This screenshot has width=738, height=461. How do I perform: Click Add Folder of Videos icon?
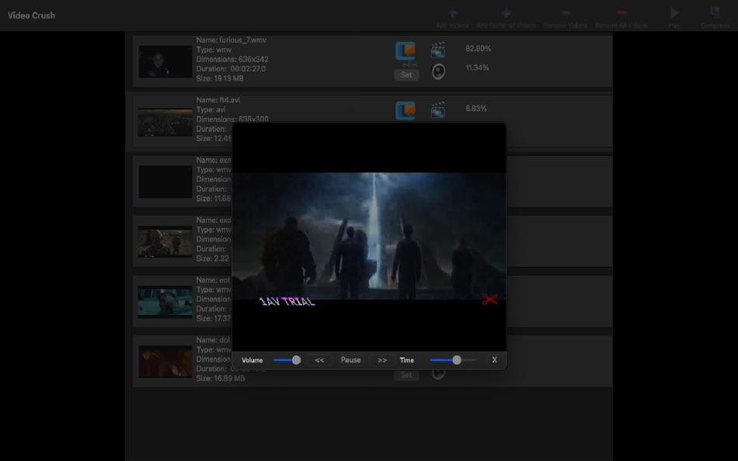click(506, 12)
